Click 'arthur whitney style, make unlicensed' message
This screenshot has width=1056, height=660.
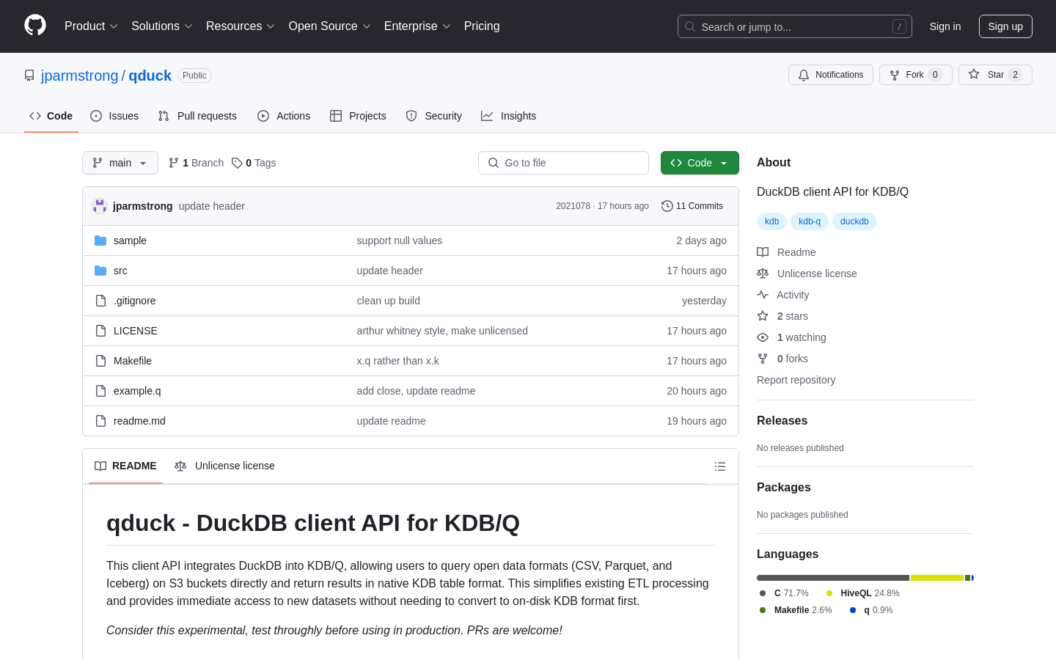tap(442, 331)
